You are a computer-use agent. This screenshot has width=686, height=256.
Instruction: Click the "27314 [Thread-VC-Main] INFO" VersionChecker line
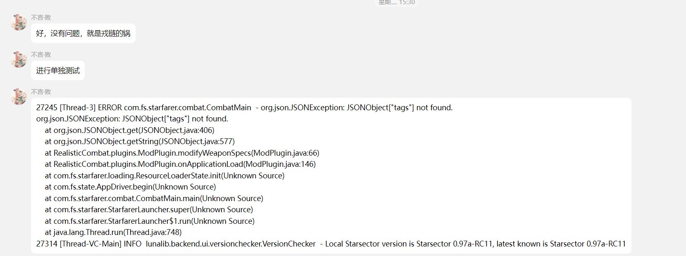[x=331, y=244]
